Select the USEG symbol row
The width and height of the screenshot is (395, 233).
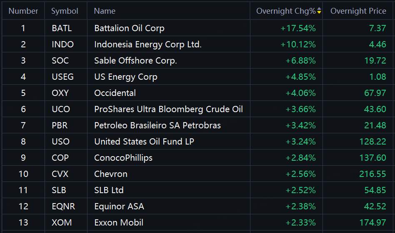(x=63, y=77)
